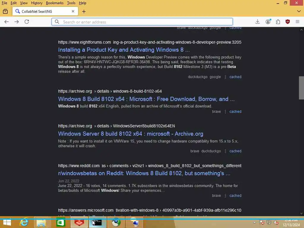Open the r/windowsbetas Reddit result link

[x=144, y=173]
